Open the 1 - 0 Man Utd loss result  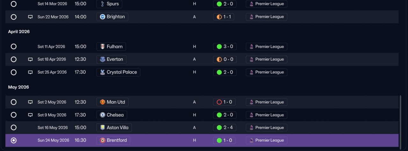(224, 102)
